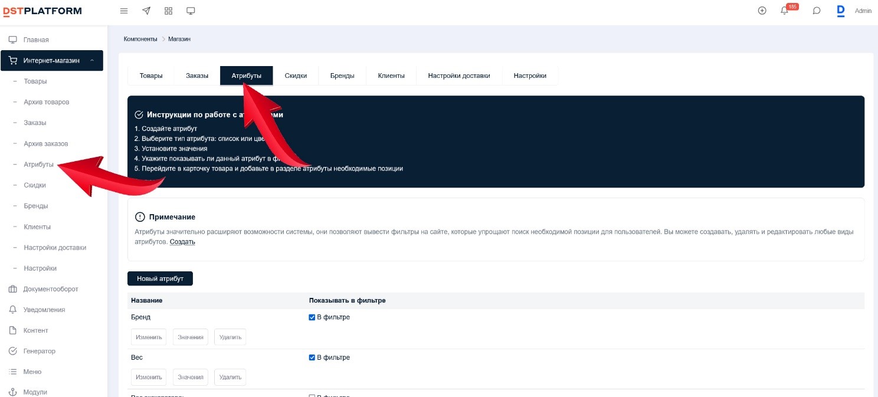
Task: Toggle 'В фильтре' checkbox for Вес
Action: coord(312,357)
